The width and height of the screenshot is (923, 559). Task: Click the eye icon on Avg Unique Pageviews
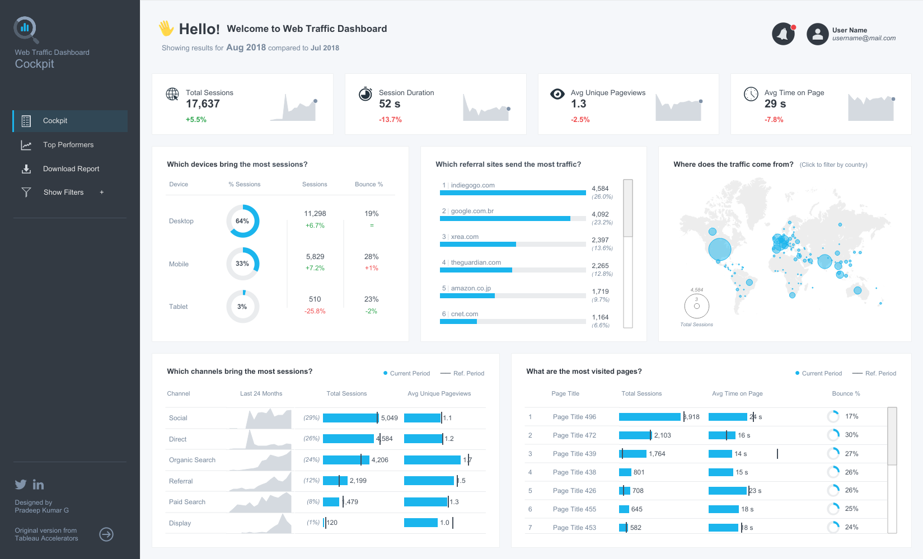557,94
